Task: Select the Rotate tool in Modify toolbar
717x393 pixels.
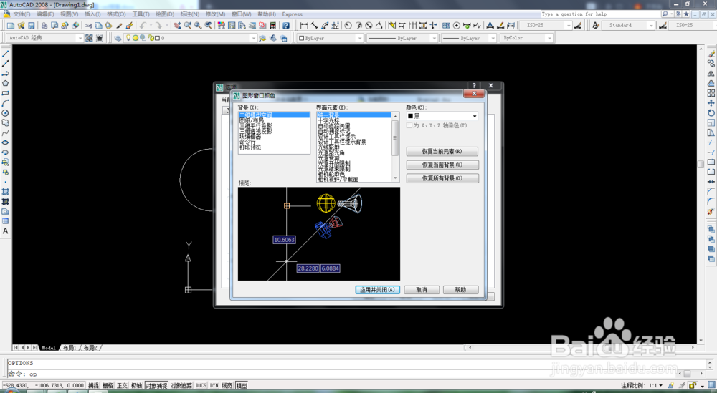Action: [711, 112]
